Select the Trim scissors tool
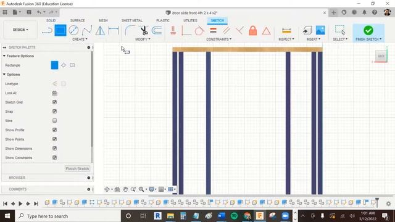 point(144,30)
